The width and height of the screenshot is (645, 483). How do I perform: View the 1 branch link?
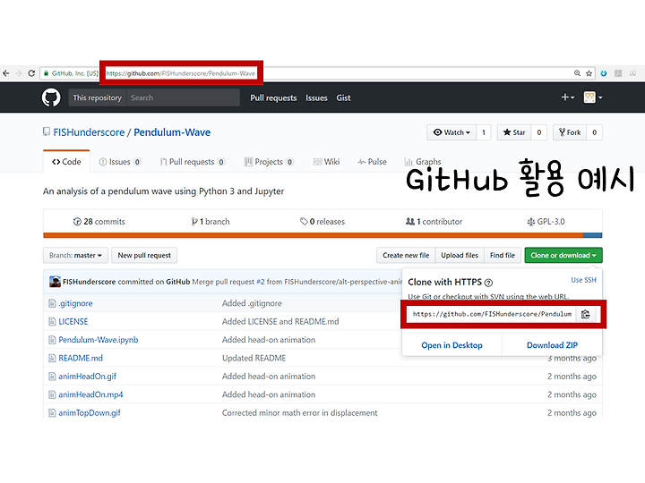[211, 222]
